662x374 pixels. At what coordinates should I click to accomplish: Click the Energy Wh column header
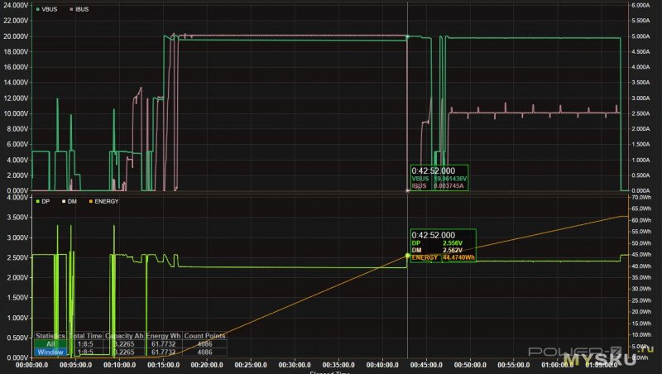tap(165, 336)
